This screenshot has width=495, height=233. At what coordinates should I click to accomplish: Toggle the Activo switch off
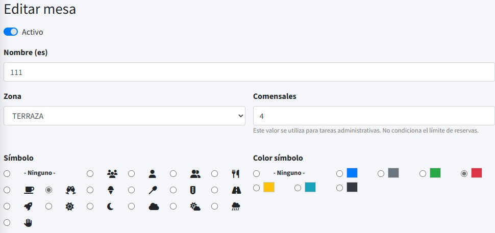[11, 32]
